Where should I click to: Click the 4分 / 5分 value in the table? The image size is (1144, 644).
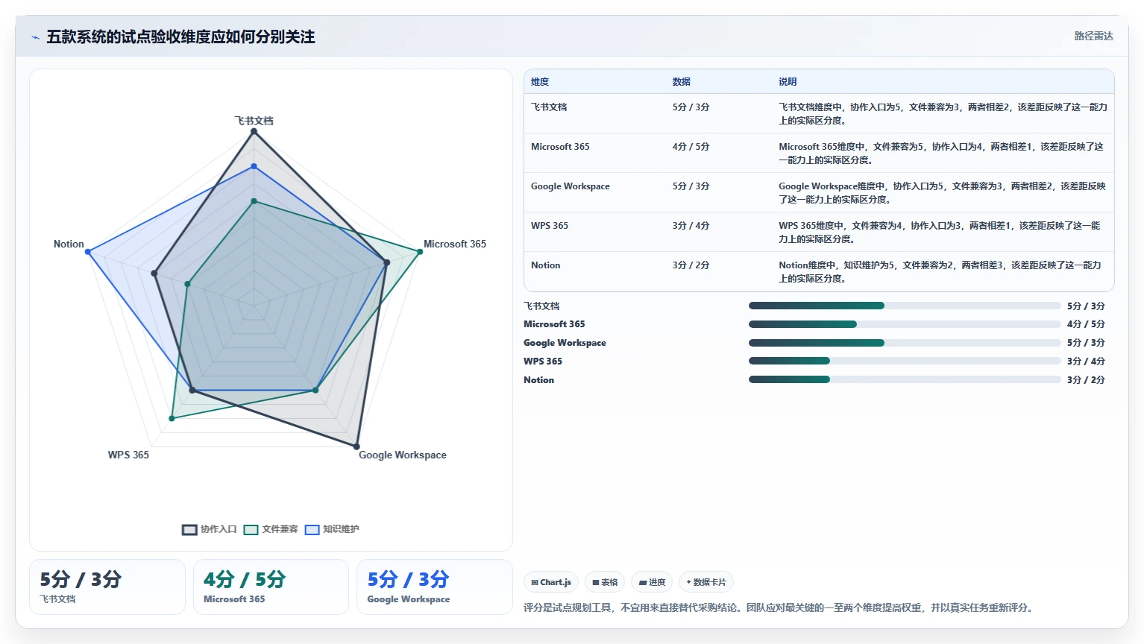coord(691,147)
